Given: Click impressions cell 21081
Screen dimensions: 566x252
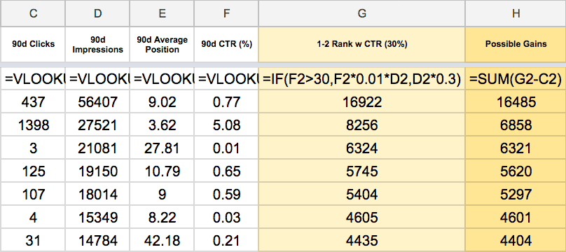Looking at the screenshot, I should (x=97, y=148).
